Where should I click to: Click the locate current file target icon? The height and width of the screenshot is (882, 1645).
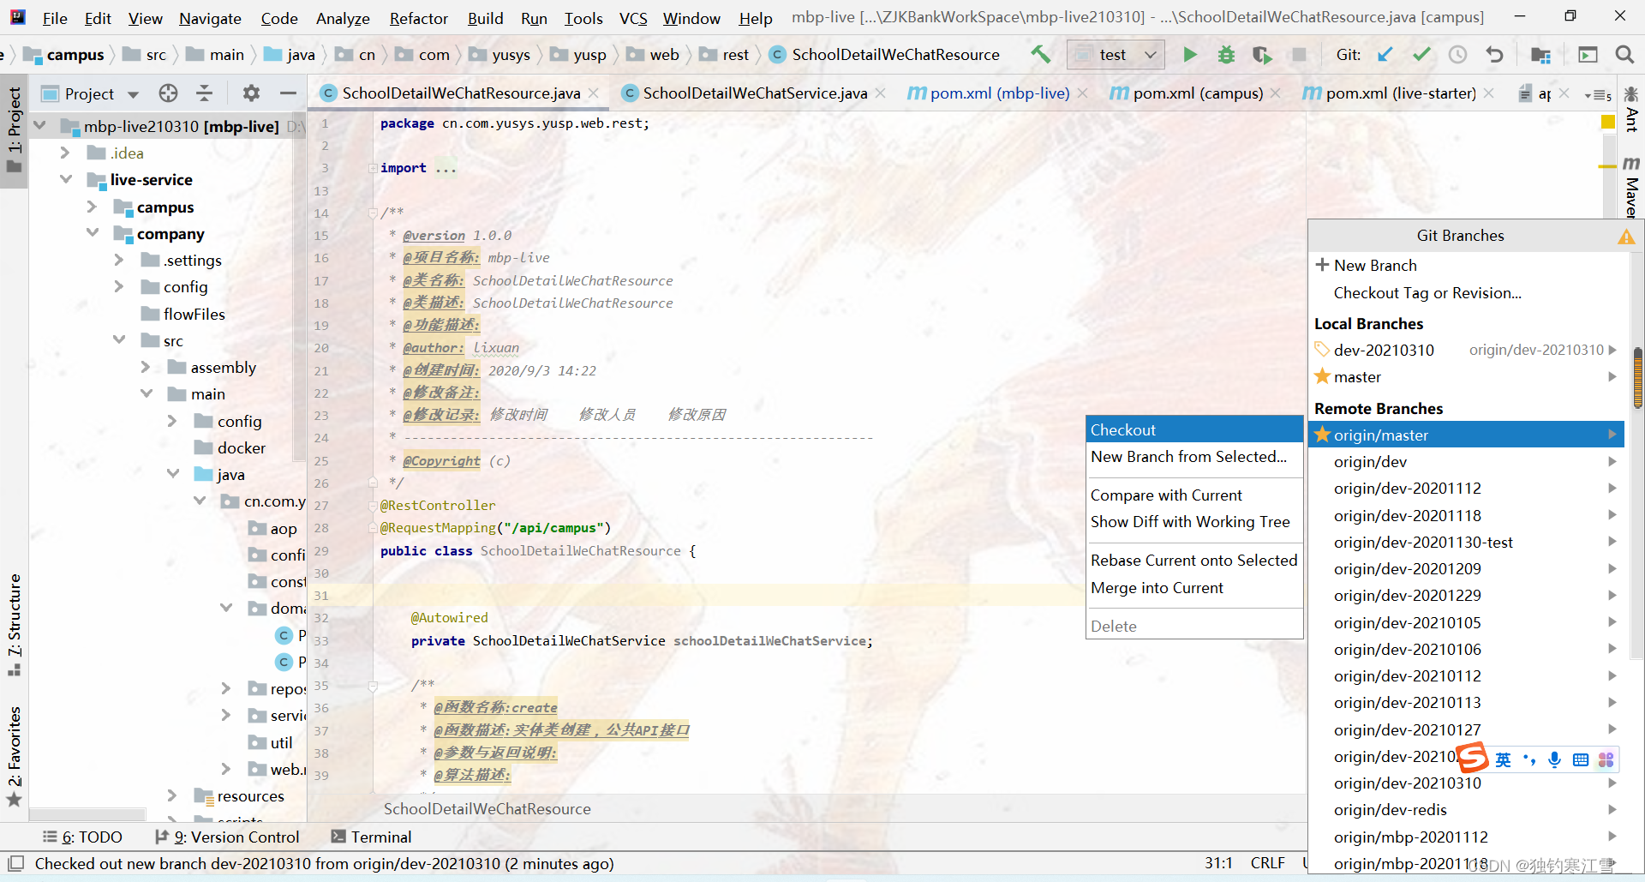[168, 93]
